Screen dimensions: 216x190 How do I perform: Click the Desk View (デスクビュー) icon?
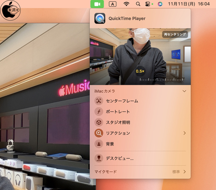pyautogui.click(x=99, y=158)
